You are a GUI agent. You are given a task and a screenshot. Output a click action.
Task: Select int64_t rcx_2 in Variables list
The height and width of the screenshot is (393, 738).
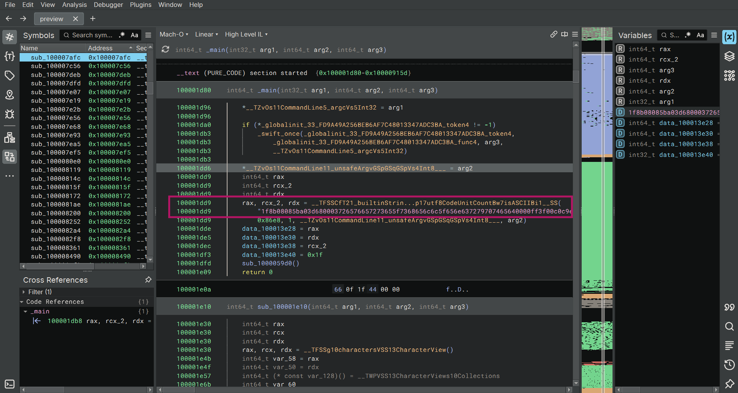pyautogui.click(x=667, y=60)
